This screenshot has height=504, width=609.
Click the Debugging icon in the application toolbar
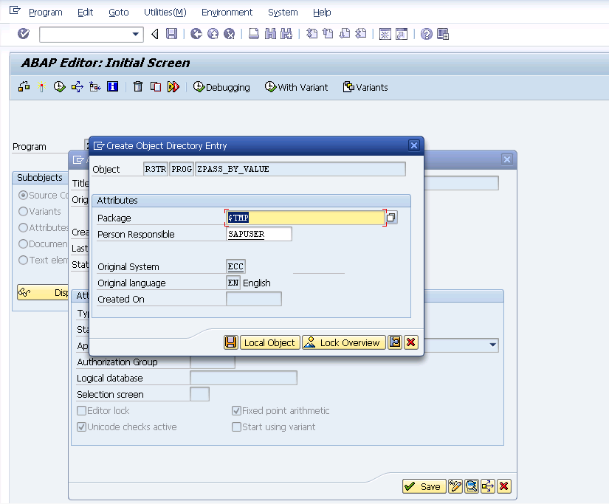[x=221, y=87]
